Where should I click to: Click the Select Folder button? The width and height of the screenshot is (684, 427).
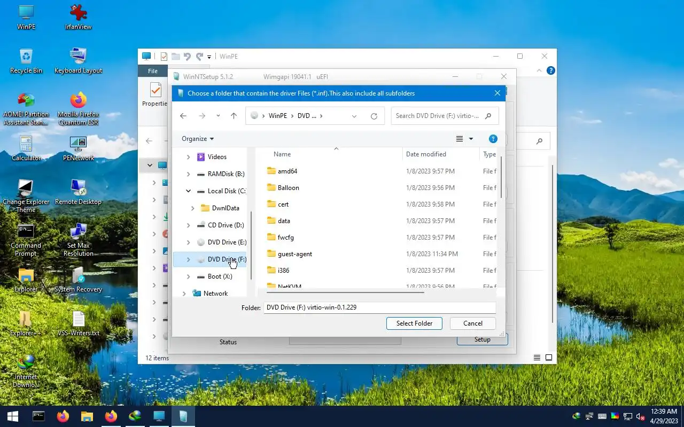(414, 323)
